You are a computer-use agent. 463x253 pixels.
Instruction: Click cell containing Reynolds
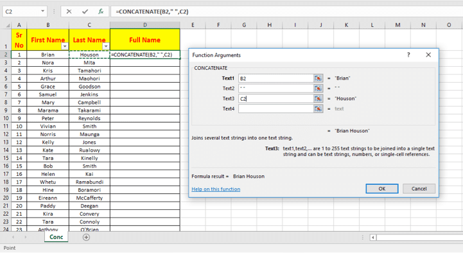point(89,118)
